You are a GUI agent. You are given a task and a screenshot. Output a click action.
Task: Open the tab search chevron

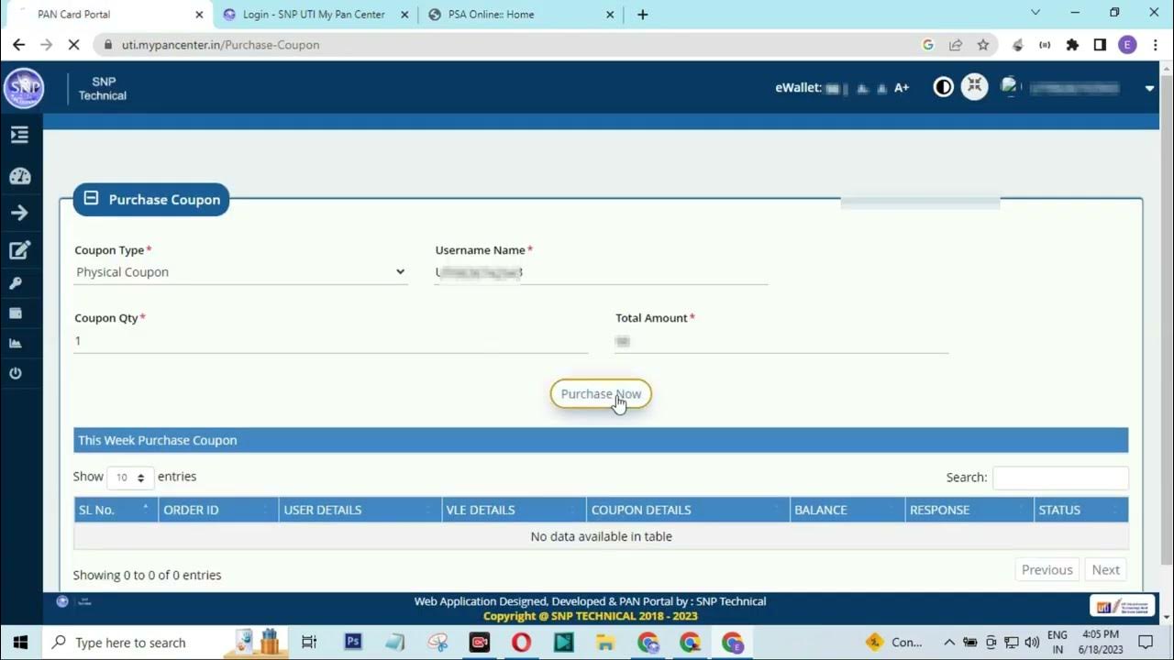[x=1036, y=13]
